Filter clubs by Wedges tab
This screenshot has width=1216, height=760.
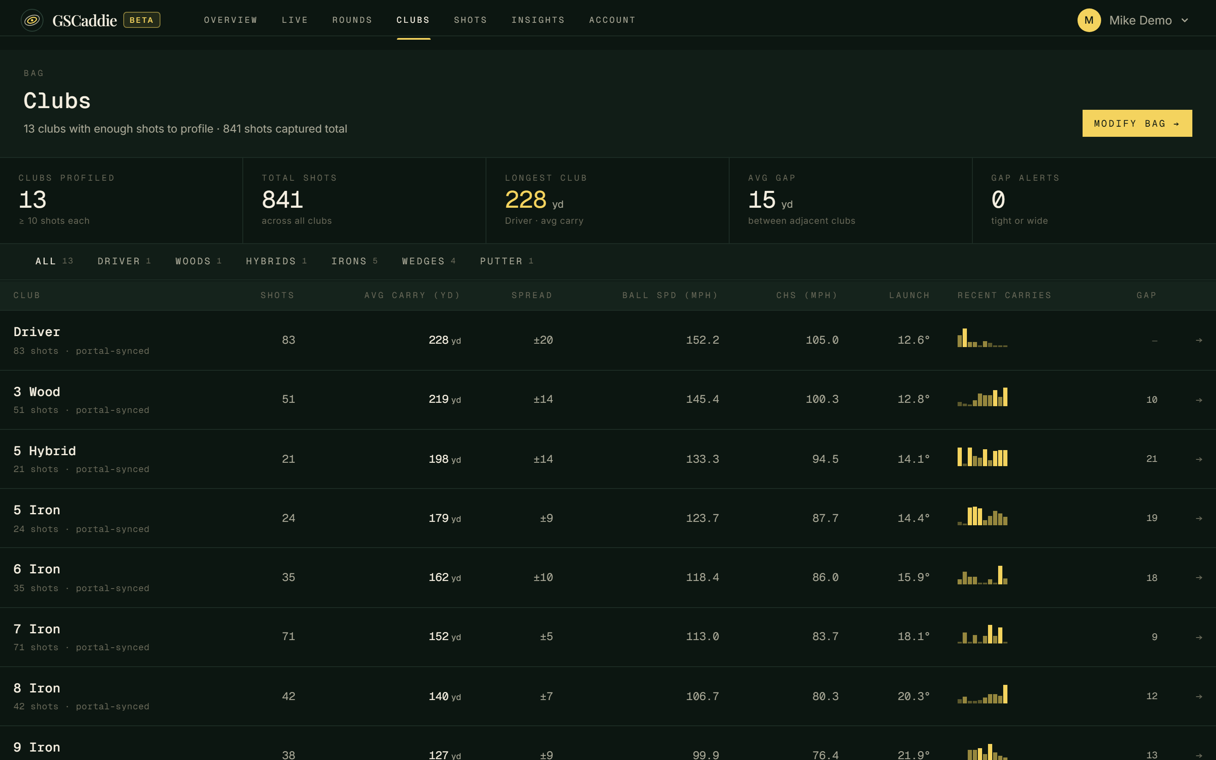(429, 261)
